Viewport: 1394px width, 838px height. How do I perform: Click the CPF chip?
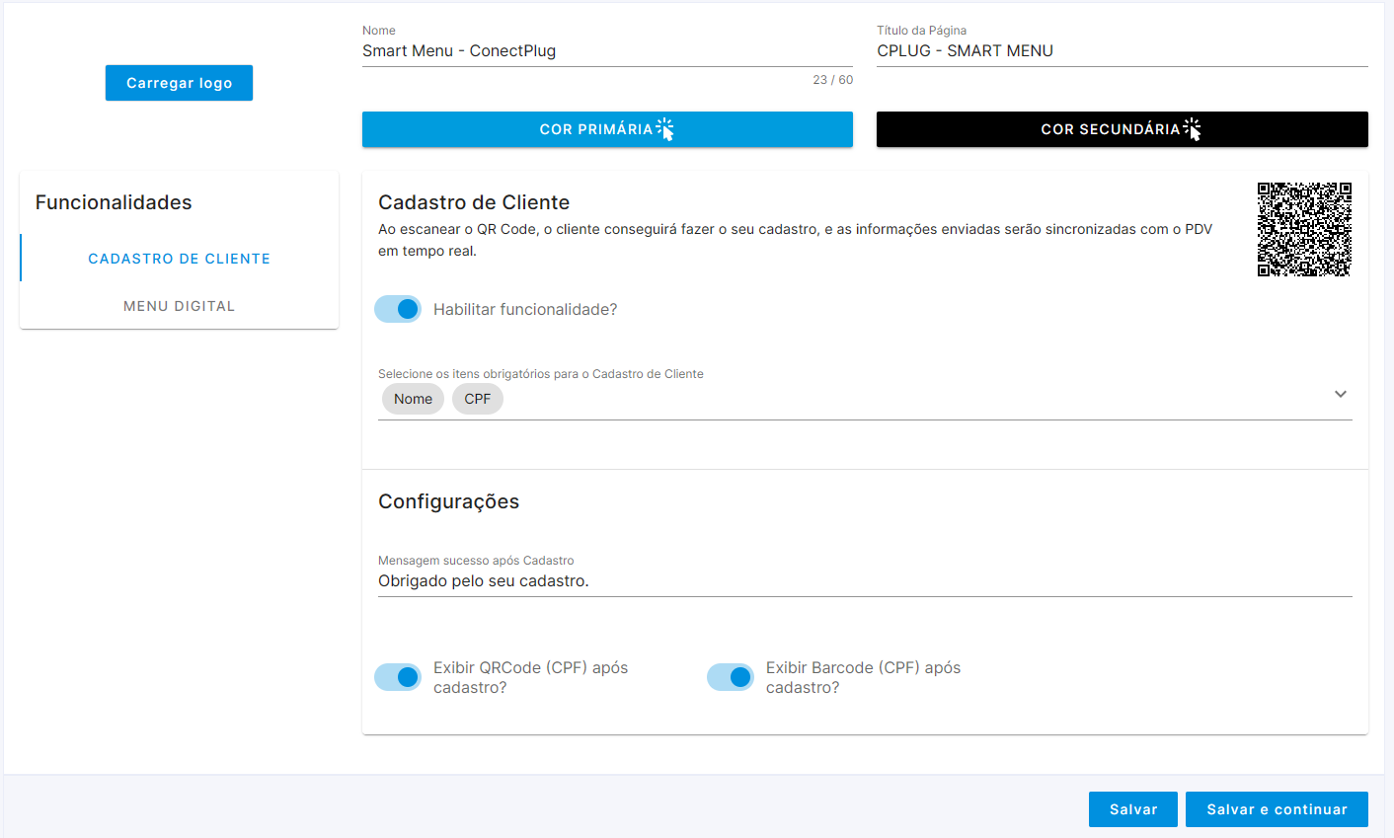click(x=478, y=399)
